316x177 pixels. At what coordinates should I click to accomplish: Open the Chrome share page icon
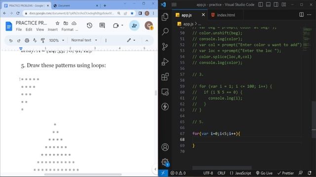(125, 13)
